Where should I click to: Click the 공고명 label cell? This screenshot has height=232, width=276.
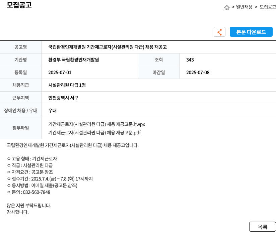pos(20,47)
